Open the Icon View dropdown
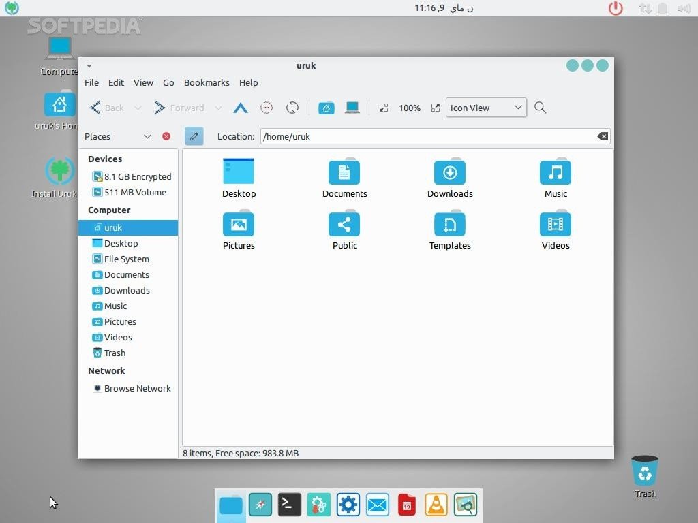This screenshot has width=698, height=523. coord(518,108)
